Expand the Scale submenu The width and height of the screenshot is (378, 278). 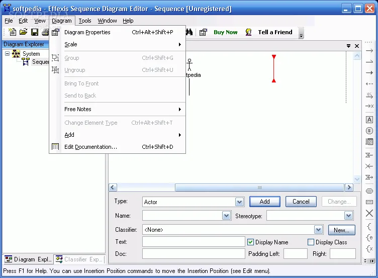pyautogui.click(x=123, y=44)
